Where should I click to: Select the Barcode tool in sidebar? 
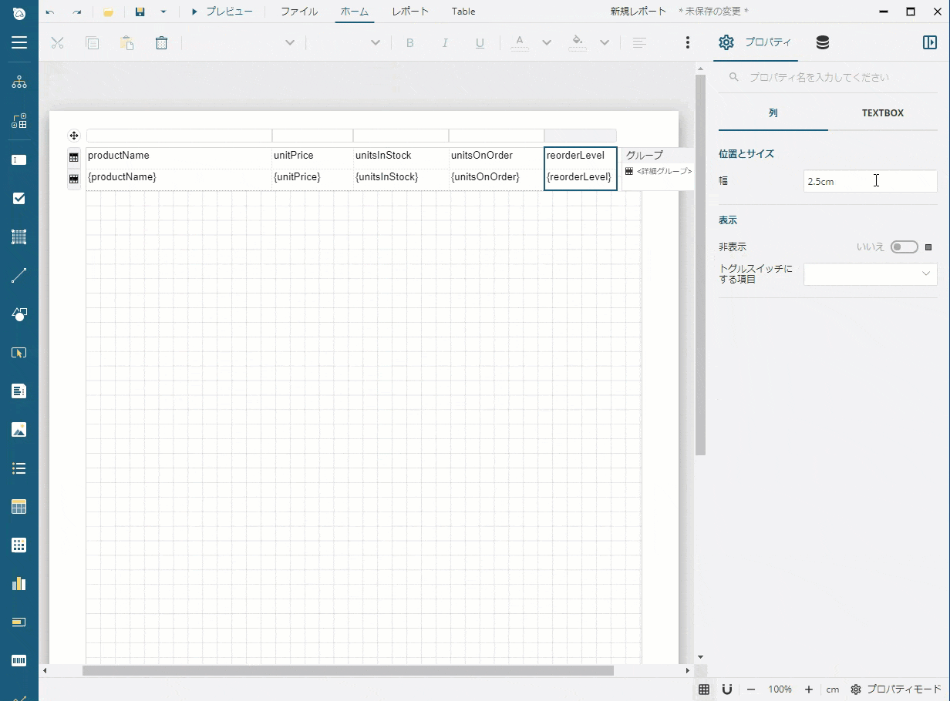(19, 661)
